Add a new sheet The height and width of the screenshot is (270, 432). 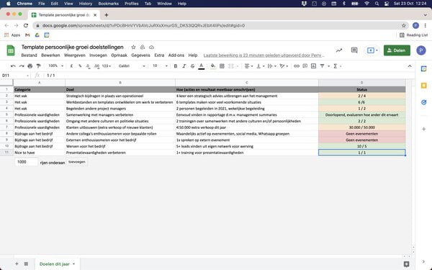click(17, 264)
